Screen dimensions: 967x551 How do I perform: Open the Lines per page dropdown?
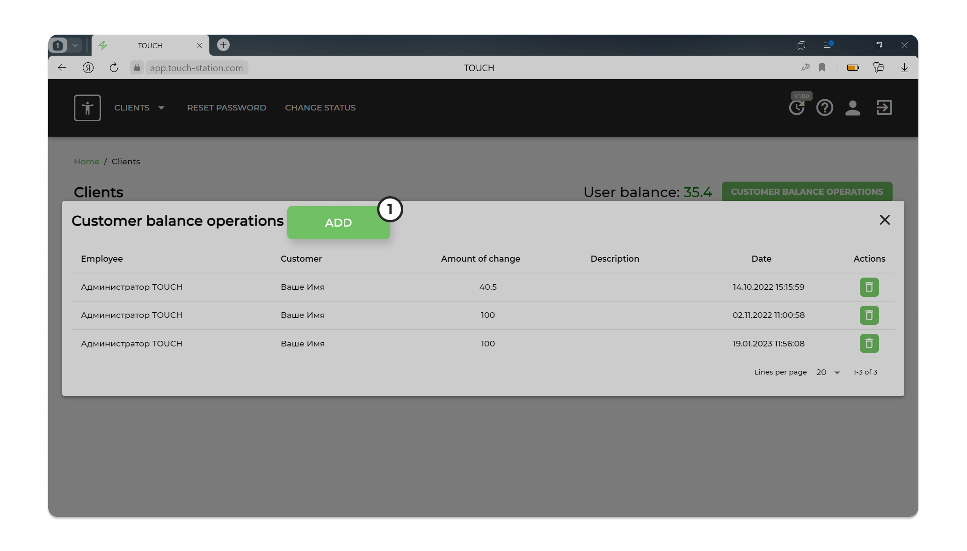coord(828,372)
